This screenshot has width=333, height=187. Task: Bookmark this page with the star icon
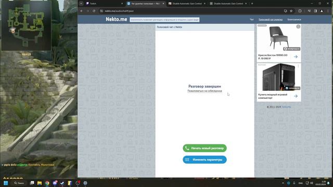pyautogui.click(x=291, y=11)
